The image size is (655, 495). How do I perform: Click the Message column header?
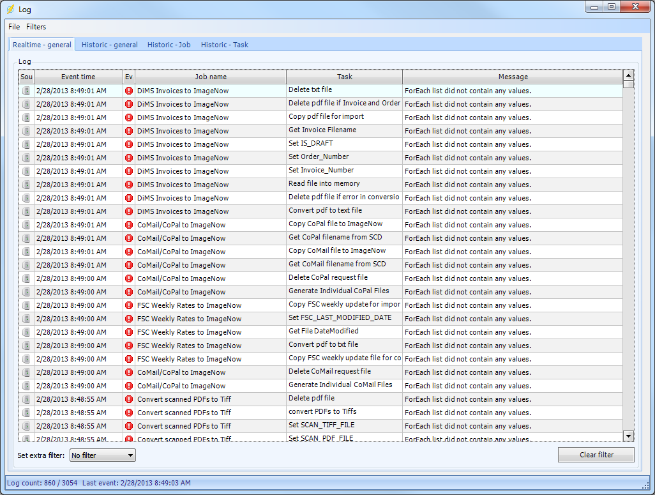point(513,77)
